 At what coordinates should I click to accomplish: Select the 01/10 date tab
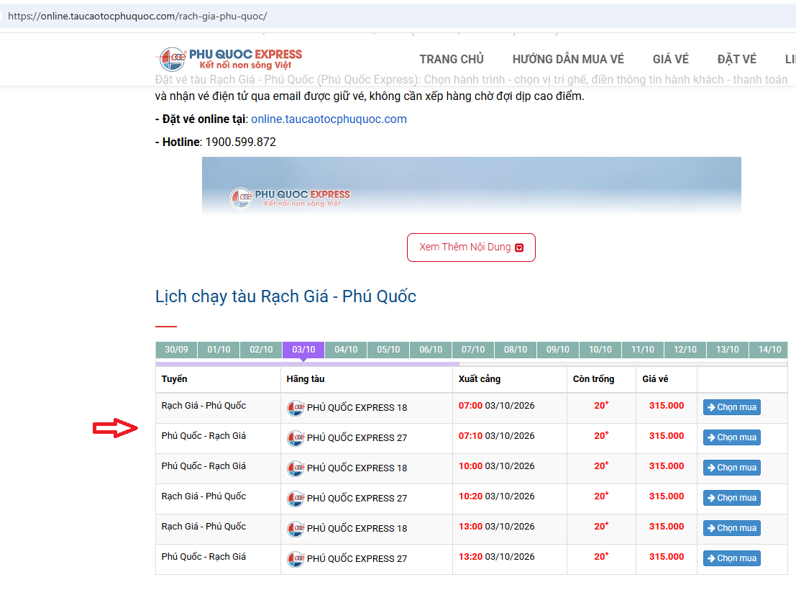[219, 350]
